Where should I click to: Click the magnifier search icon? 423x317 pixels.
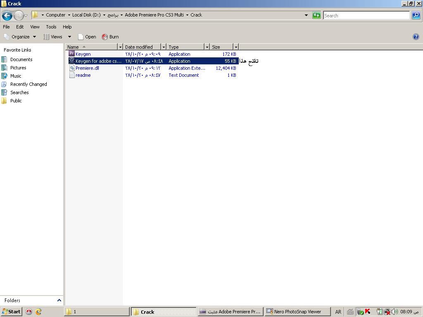[x=416, y=15]
